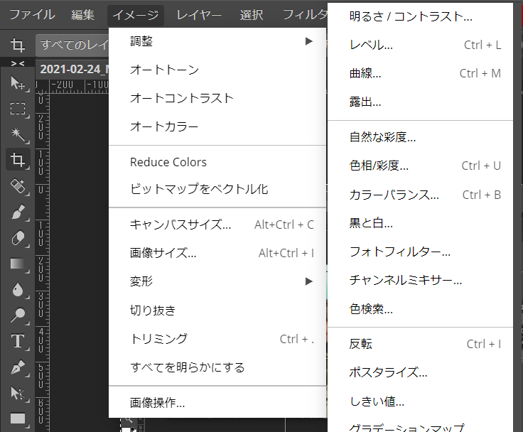This screenshot has width=523, height=432.
Task: Open the フィルター menu
Action: click(x=305, y=15)
